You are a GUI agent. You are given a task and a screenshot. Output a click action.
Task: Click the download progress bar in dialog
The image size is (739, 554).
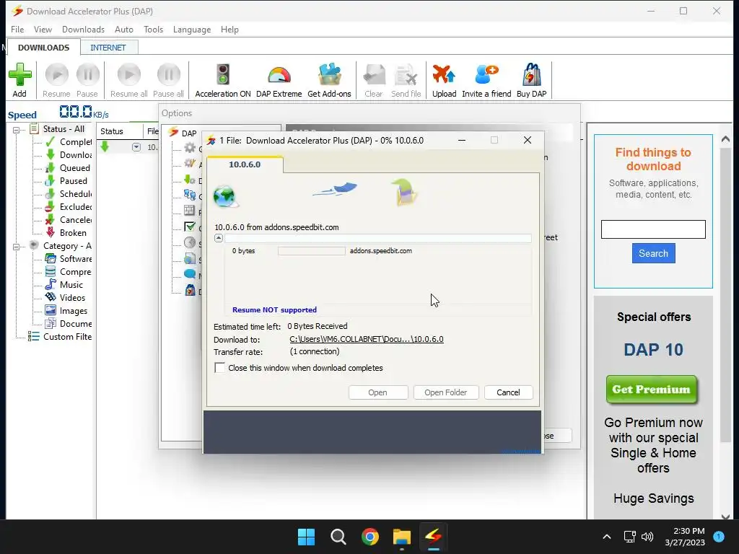(x=378, y=238)
